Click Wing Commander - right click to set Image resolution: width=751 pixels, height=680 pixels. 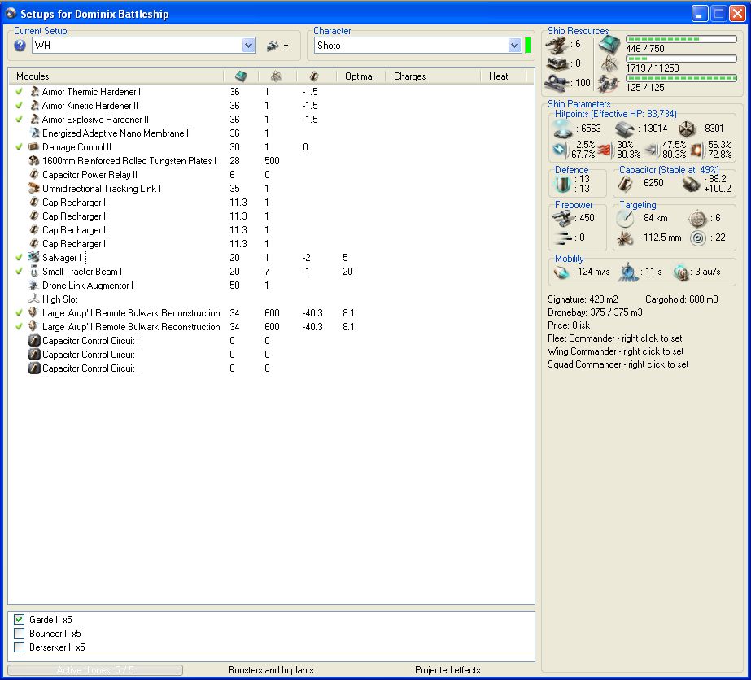(615, 351)
